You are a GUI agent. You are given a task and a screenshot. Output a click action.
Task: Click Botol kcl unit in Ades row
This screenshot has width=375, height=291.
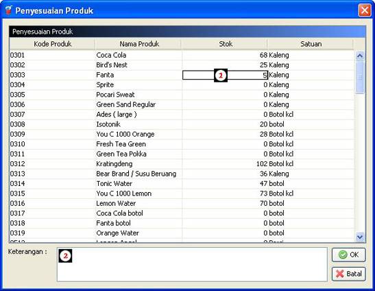tap(281, 115)
